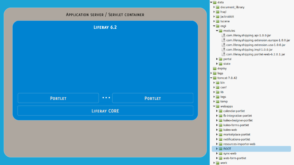This screenshot has height=165, width=294.
Task: Click the osgi folder icon
Action: point(218,26)
